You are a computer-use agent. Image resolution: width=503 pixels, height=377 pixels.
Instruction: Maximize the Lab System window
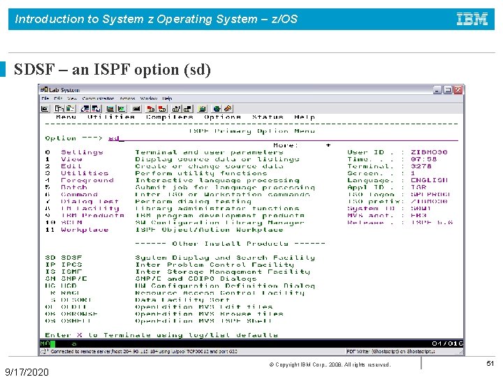(448, 90)
